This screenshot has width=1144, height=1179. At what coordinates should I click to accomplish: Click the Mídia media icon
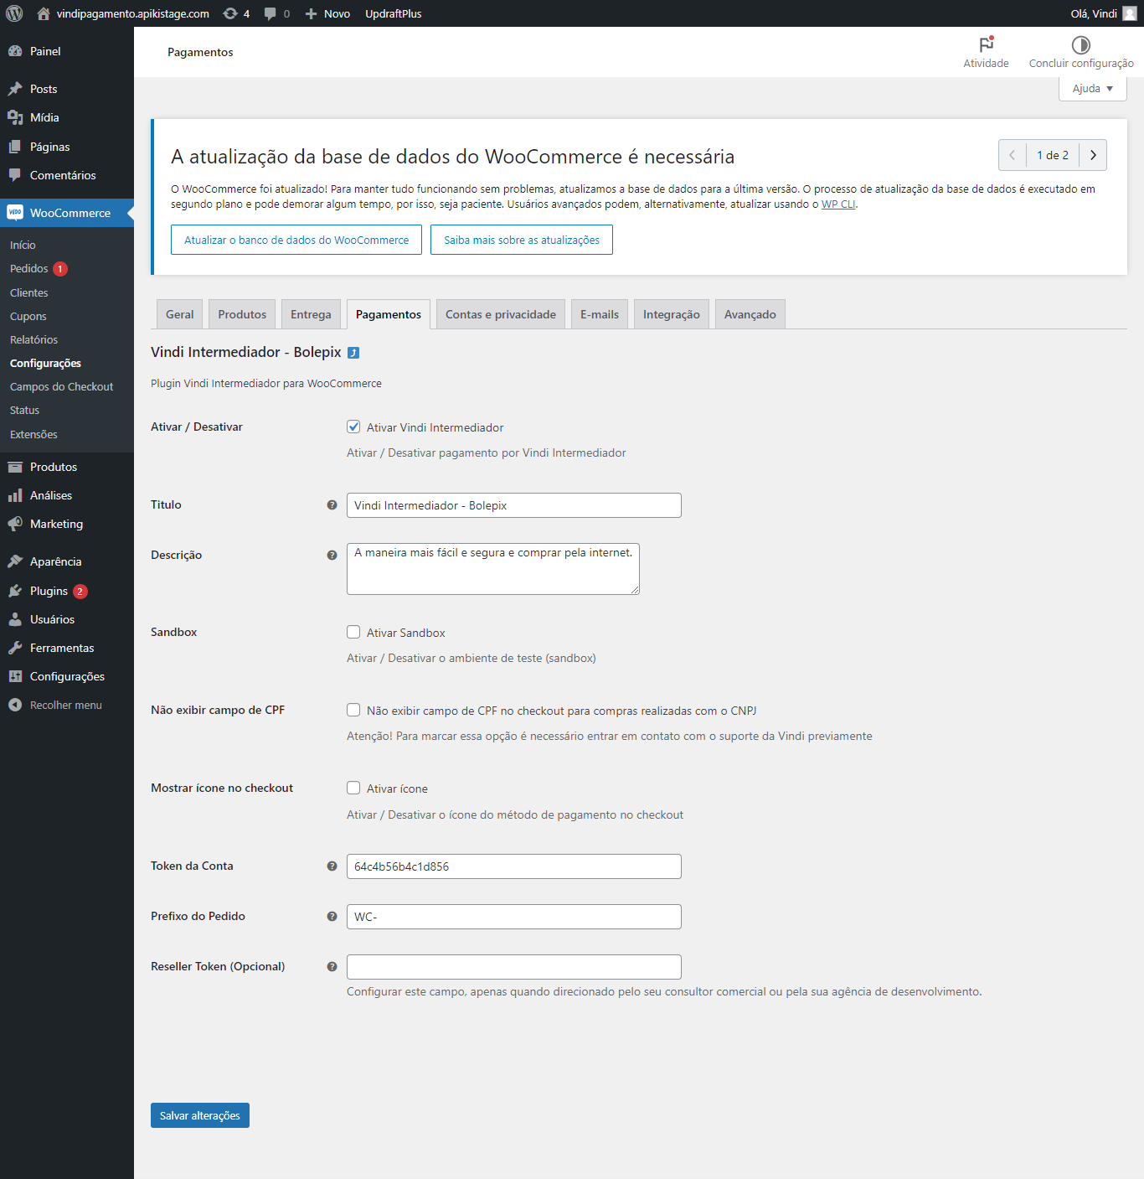[x=15, y=117]
